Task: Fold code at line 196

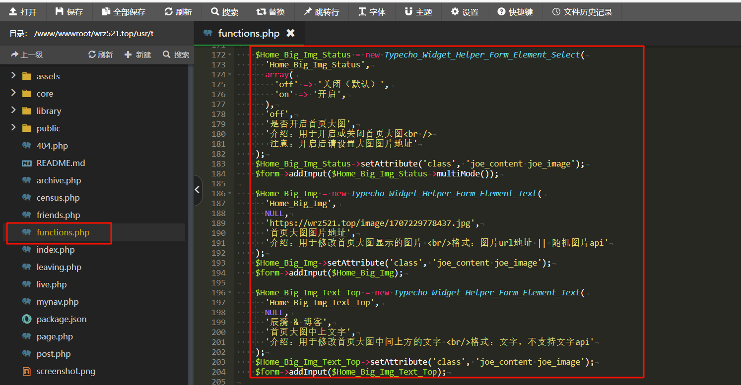Action: (x=230, y=292)
